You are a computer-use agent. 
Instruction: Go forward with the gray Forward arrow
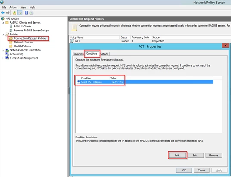[x=8, y=13]
